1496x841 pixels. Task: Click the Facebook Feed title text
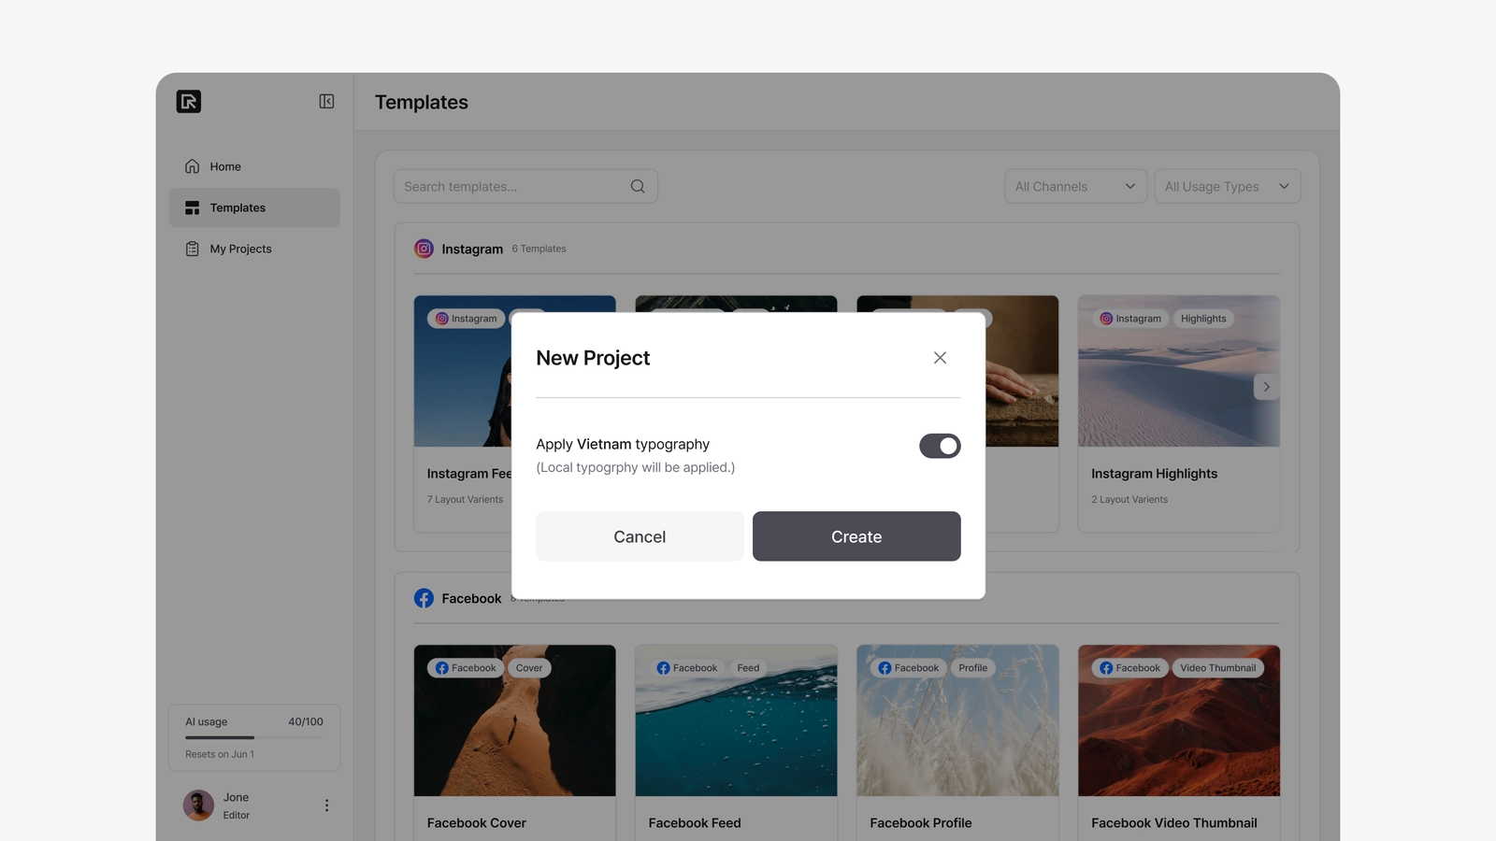pos(695,823)
